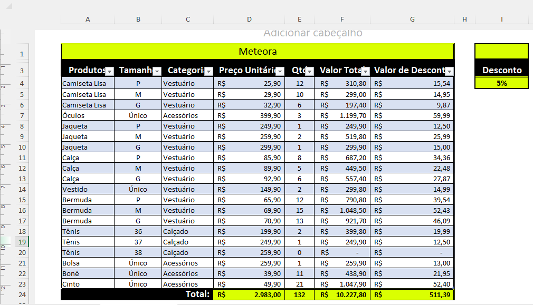Open the Categoria column filter dropdown
Image resolution: width=533 pixels, height=305 pixels.
tap(208, 71)
